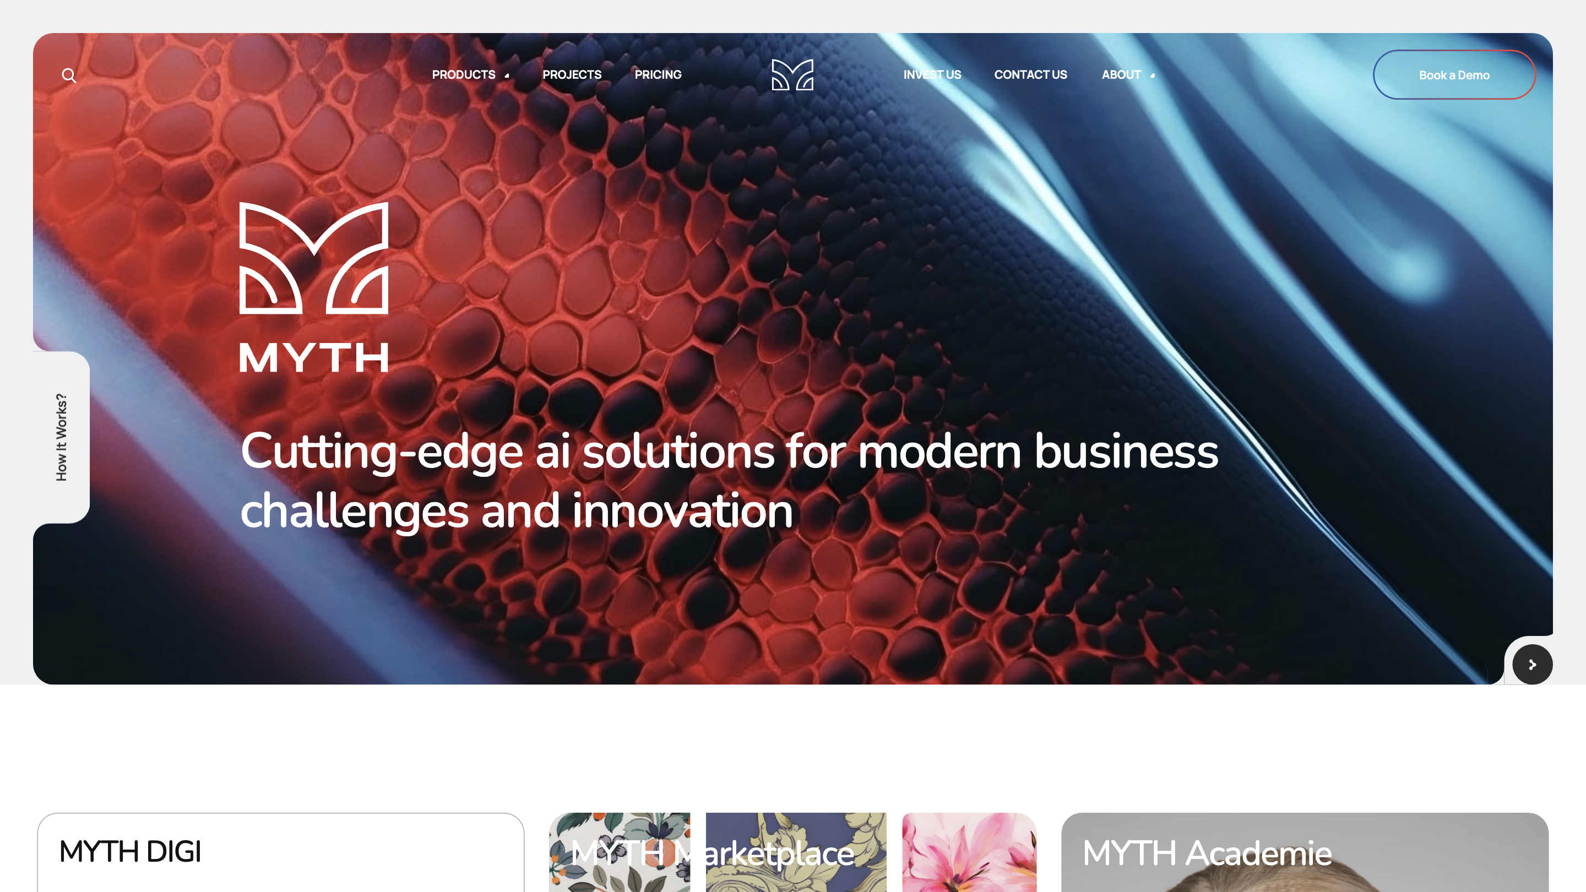Open the MYTH Academie card
This screenshot has height=892, width=1586.
1305,852
